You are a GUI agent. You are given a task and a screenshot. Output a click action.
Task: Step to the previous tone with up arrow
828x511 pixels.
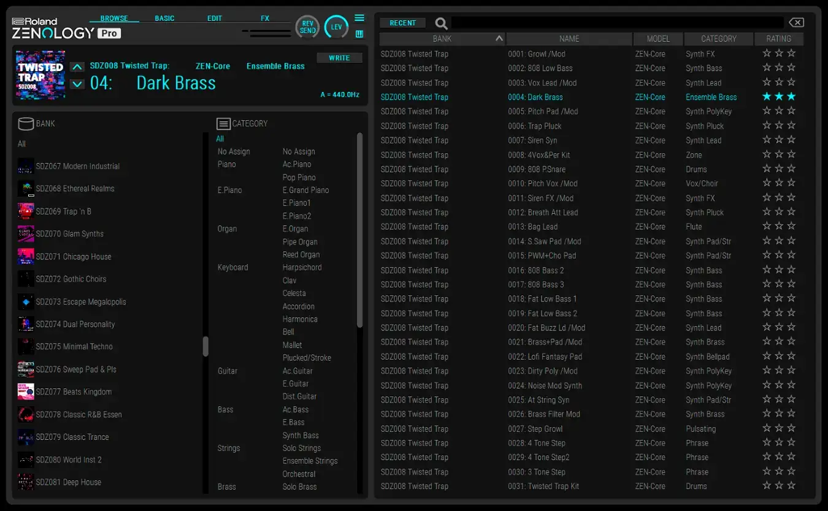click(x=77, y=67)
